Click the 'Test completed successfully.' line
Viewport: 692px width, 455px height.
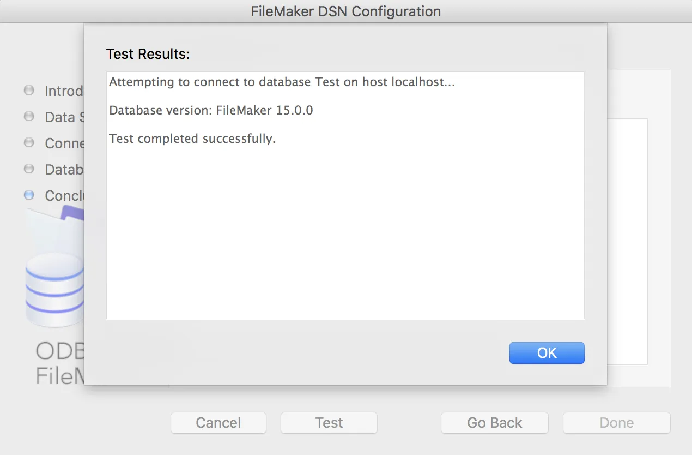[x=192, y=139]
